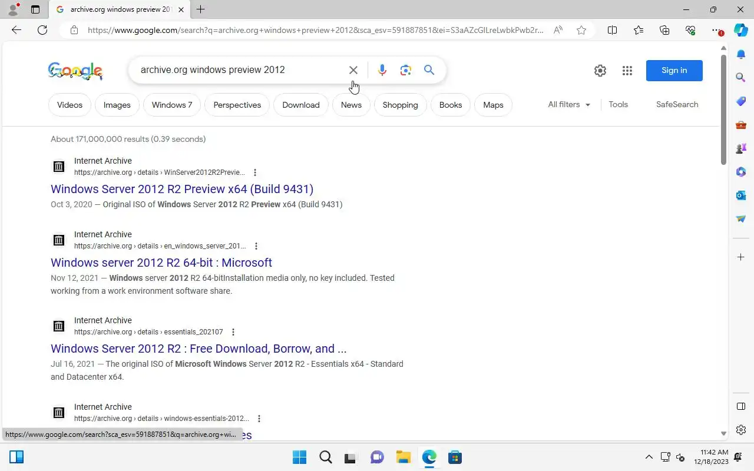
Task: Open tab actions menu icon
Action: click(x=35, y=9)
